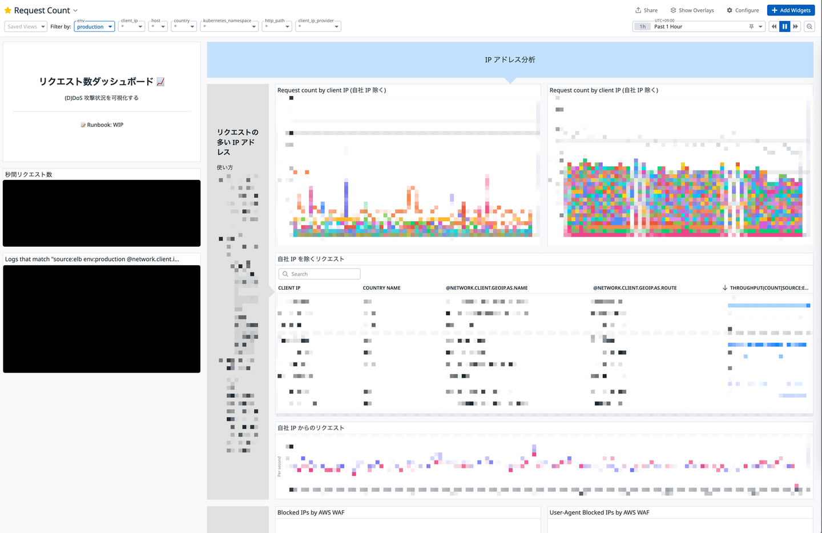
Task: Sort by the GEOIP.AS.NAME column header
Action: [486, 288]
